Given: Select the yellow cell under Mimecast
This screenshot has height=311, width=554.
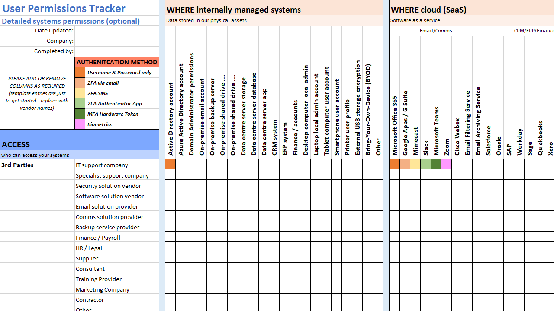Looking at the screenshot, I should click(x=415, y=164).
